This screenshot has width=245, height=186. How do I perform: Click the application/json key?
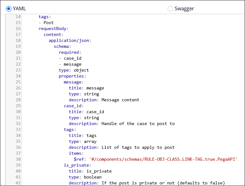tap(69, 40)
